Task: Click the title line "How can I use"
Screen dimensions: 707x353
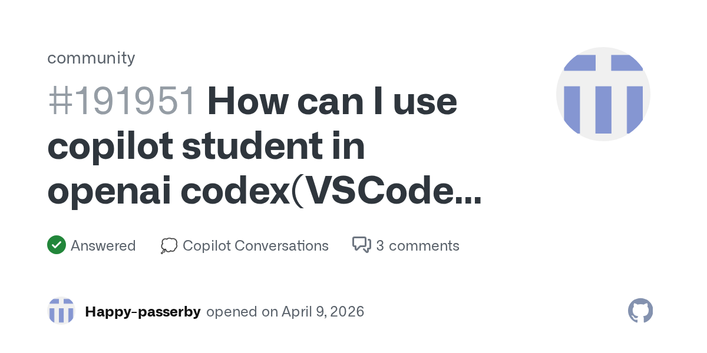Action: (332, 102)
